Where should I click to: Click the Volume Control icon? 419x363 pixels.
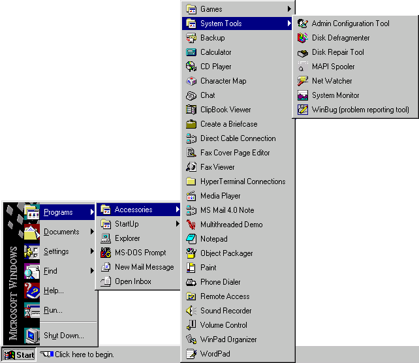[191, 325]
